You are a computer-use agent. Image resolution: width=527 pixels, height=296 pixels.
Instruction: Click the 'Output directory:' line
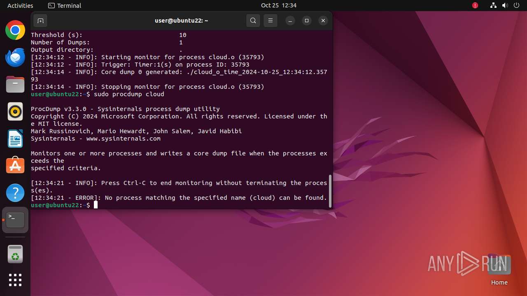107,50
